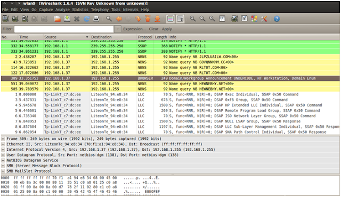The height and width of the screenshot is (197, 341).
Task: Toggle auto scroll in live capture
Action: tap(180, 19)
